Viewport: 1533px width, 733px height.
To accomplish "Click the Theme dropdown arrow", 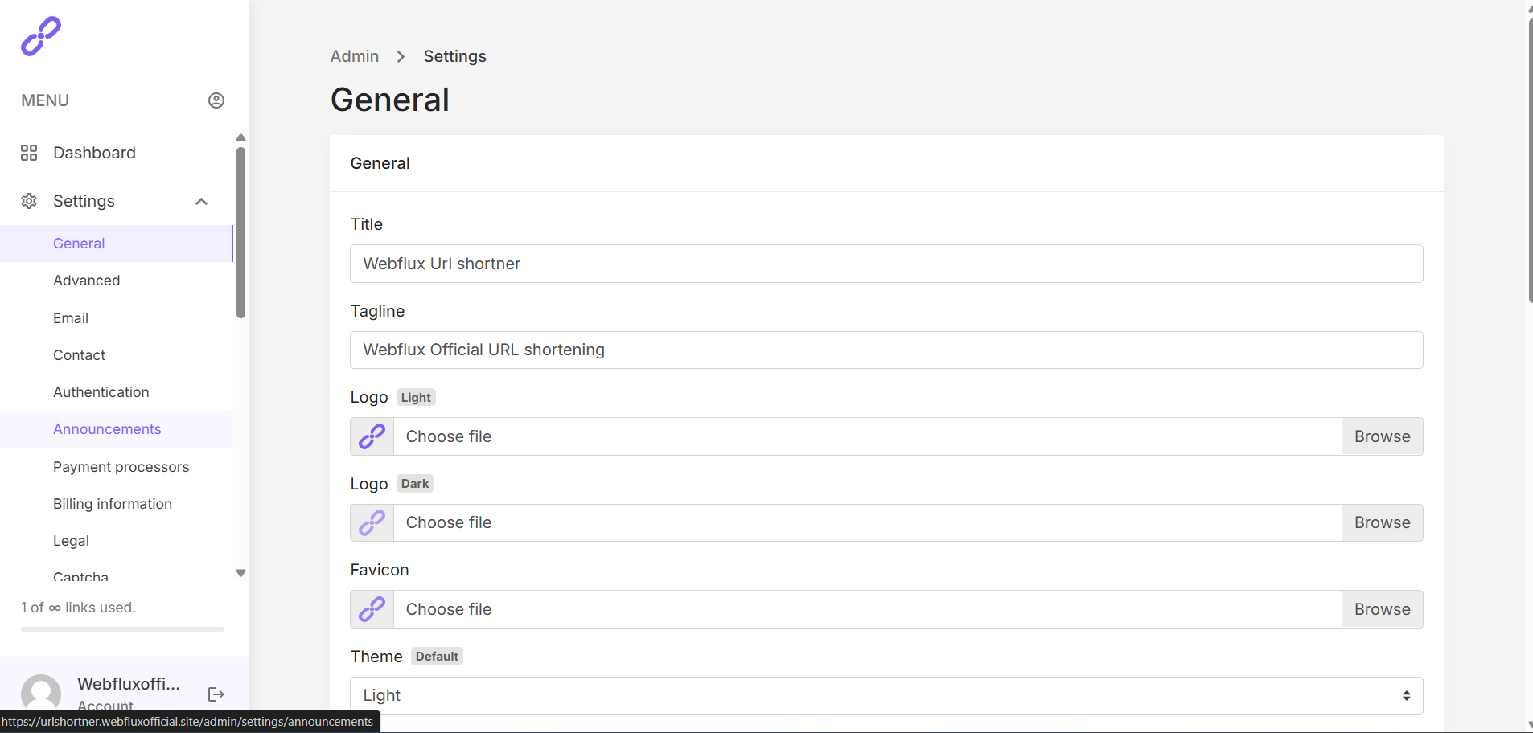I will click(x=1408, y=694).
